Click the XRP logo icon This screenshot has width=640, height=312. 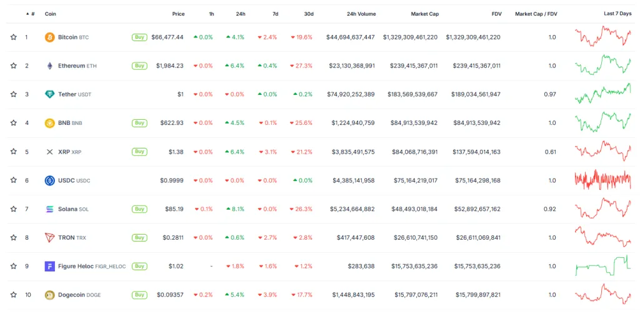50,152
